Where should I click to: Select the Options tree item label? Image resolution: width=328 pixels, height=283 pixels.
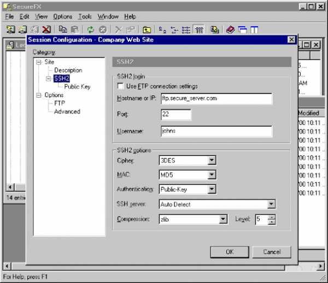tap(54, 95)
